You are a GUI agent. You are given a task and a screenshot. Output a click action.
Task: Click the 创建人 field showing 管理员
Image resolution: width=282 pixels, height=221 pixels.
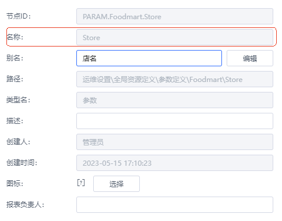pyautogui.click(x=175, y=142)
